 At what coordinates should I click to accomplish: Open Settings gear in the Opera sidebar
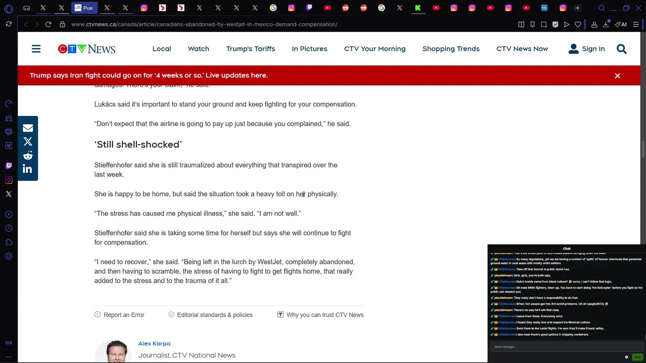(x=9, y=257)
